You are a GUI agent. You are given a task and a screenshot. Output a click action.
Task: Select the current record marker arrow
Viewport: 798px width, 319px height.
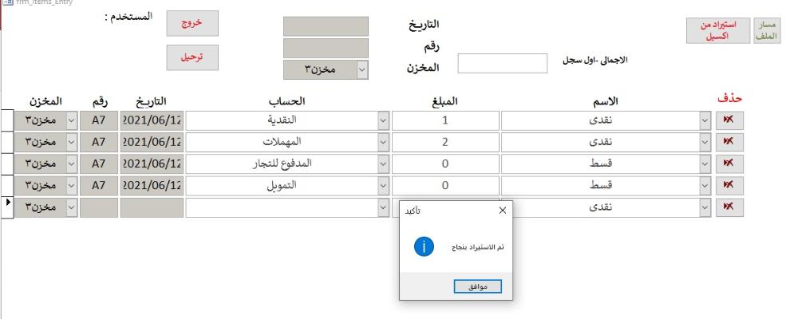(8, 203)
